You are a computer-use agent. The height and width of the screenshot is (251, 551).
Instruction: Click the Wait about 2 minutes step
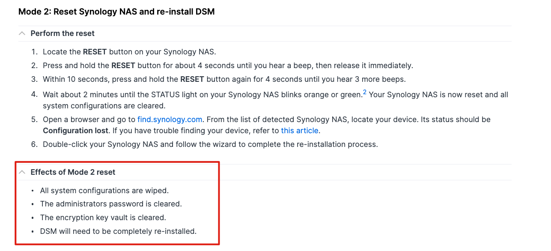click(x=275, y=100)
